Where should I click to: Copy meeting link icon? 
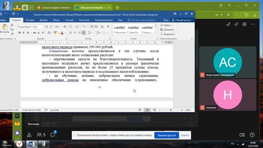tap(236, 24)
